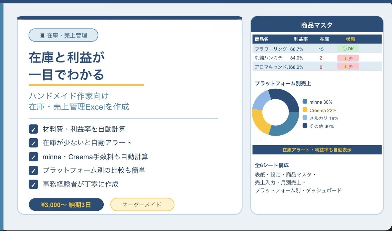
Task: Click the ハンドメイド作家向け subtitle line
Action: pyautogui.click(x=69, y=96)
